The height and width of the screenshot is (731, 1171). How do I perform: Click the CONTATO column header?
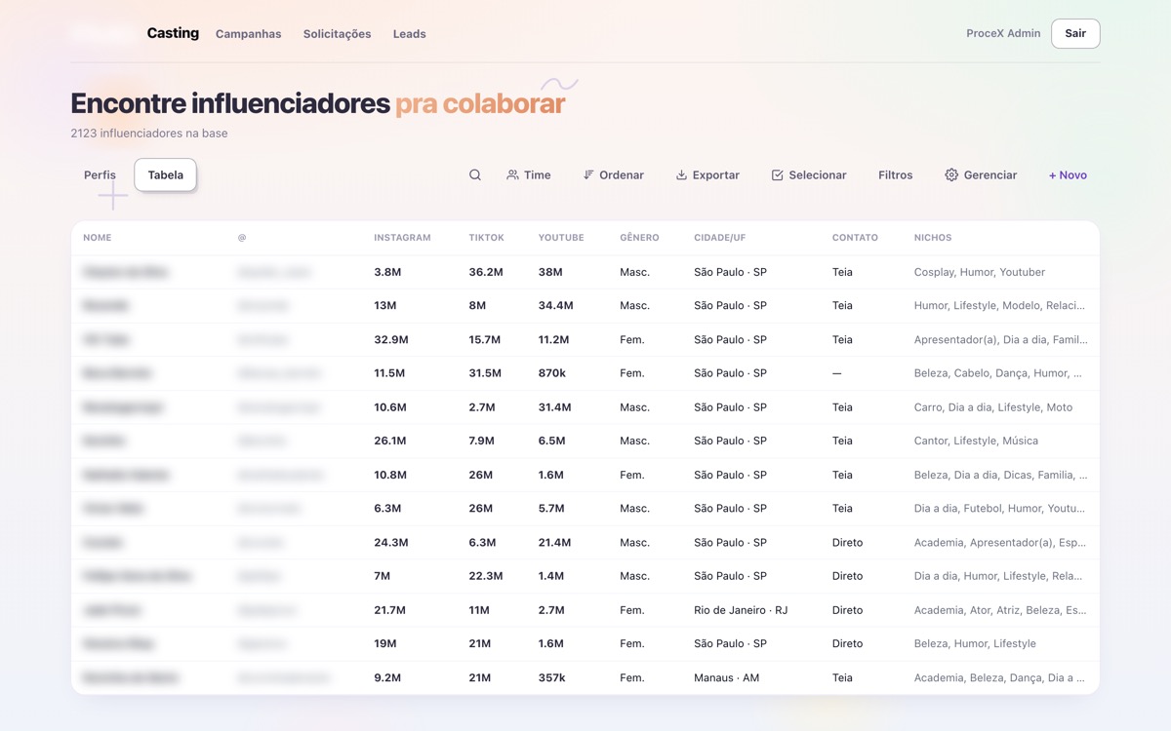(855, 238)
